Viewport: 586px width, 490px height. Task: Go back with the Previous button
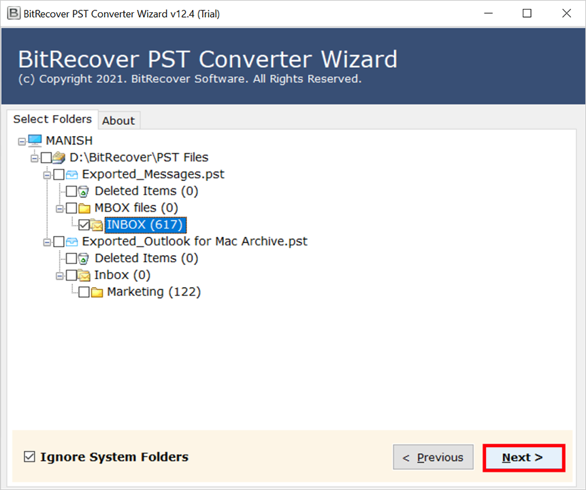click(x=432, y=457)
